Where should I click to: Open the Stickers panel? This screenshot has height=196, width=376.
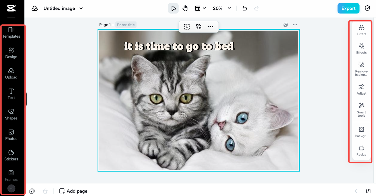pyautogui.click(x=11, y=155)
